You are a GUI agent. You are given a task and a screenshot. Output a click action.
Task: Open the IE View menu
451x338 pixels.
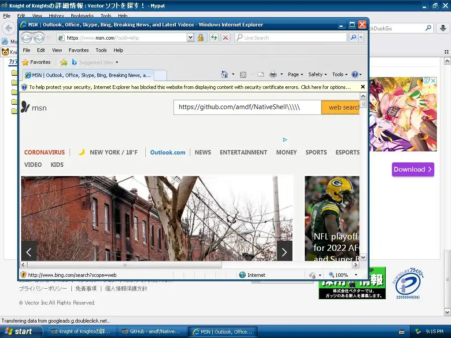pos(57,50)
